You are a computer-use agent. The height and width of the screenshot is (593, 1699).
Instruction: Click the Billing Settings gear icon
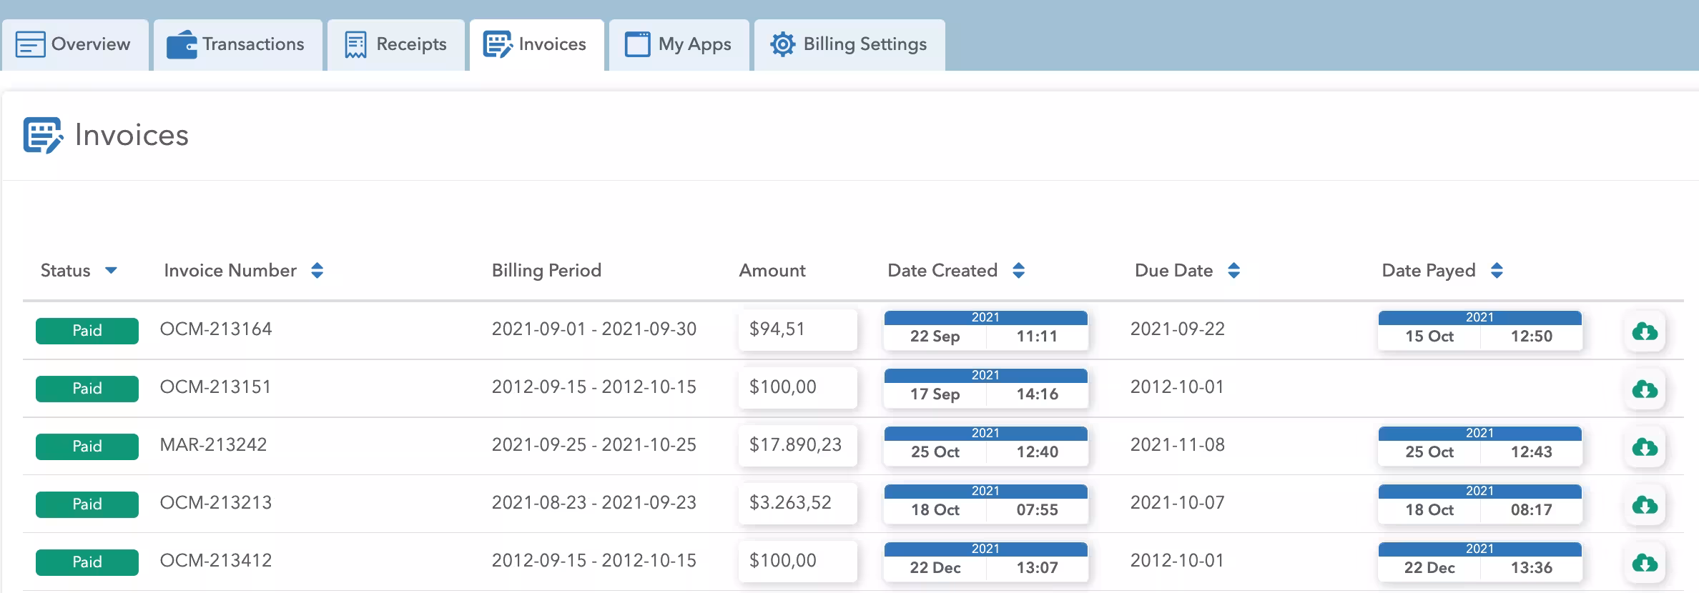pyautogui.click(x=782, y=44)
